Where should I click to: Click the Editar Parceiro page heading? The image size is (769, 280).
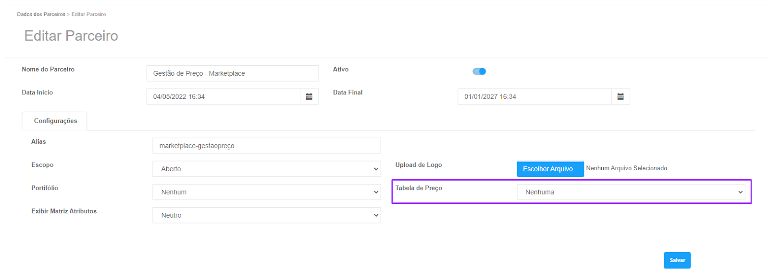(71, 36)
